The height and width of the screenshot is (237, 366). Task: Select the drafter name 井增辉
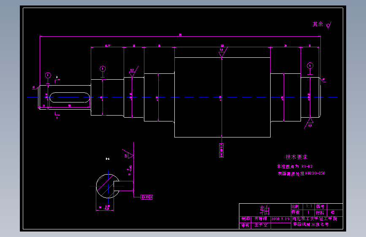pyautogui.click(x=261, y=218)
